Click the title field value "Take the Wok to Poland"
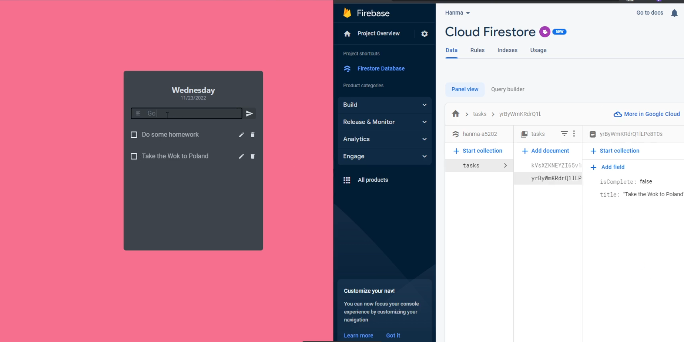684x342 pixels. click(x=653, y=195)
